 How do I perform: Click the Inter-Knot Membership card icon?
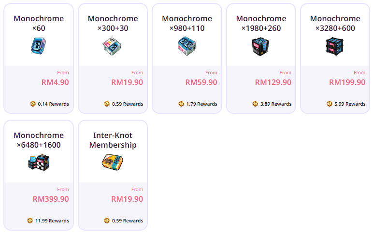tap(113, 163)
